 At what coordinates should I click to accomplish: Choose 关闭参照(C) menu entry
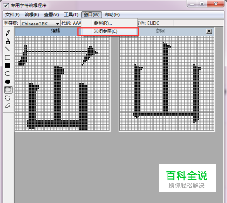109,31
